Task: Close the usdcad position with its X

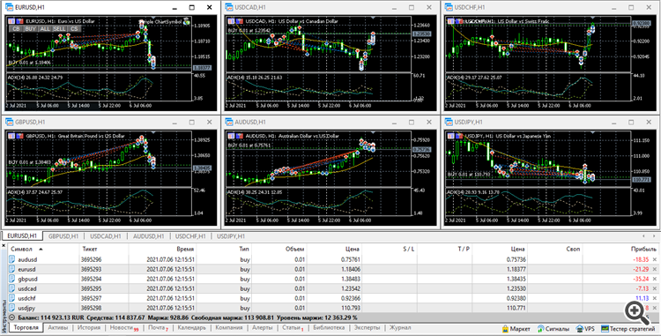Action: [x=655, y=288]
